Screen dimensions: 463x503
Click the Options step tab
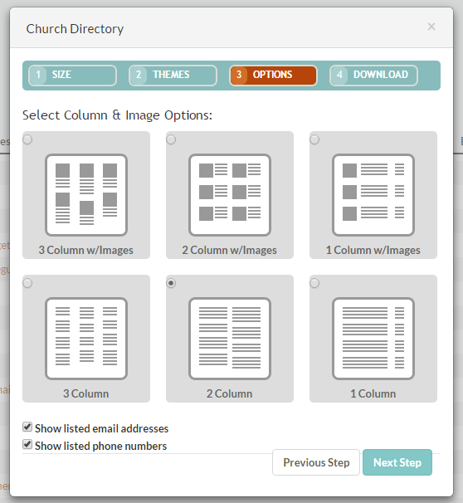point(273,76)
